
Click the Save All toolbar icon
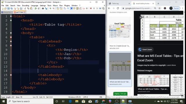click(12, 8)
